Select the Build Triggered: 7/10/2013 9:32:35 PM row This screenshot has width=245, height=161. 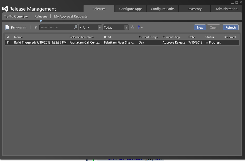click(122, 43)
